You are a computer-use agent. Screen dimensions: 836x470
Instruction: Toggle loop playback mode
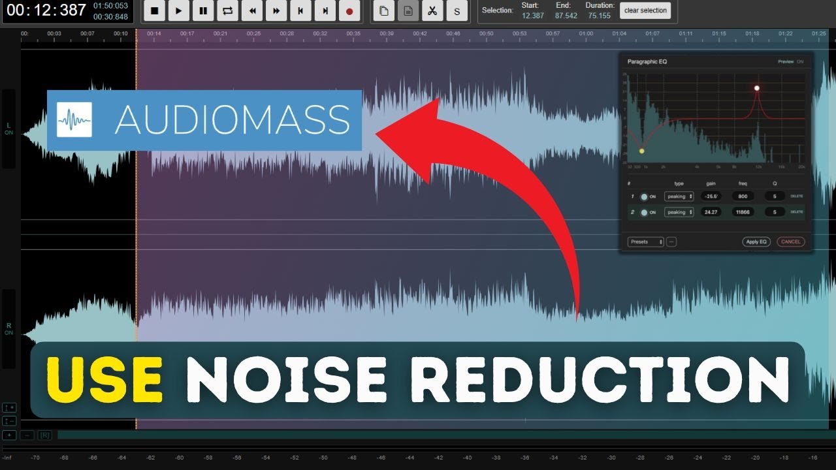click(x=227, y=10)
